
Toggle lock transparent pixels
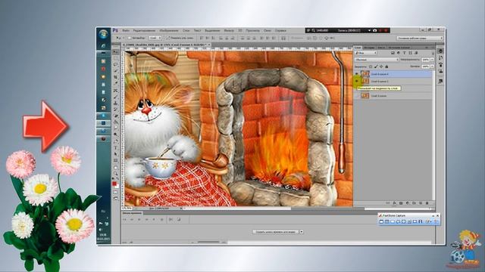click(x=371, y=66)
